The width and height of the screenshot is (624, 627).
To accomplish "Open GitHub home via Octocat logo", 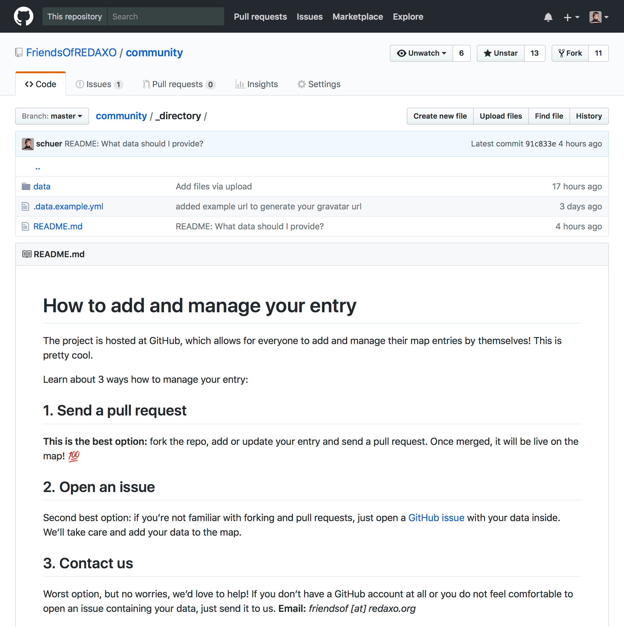I will (x=23, y=16).
